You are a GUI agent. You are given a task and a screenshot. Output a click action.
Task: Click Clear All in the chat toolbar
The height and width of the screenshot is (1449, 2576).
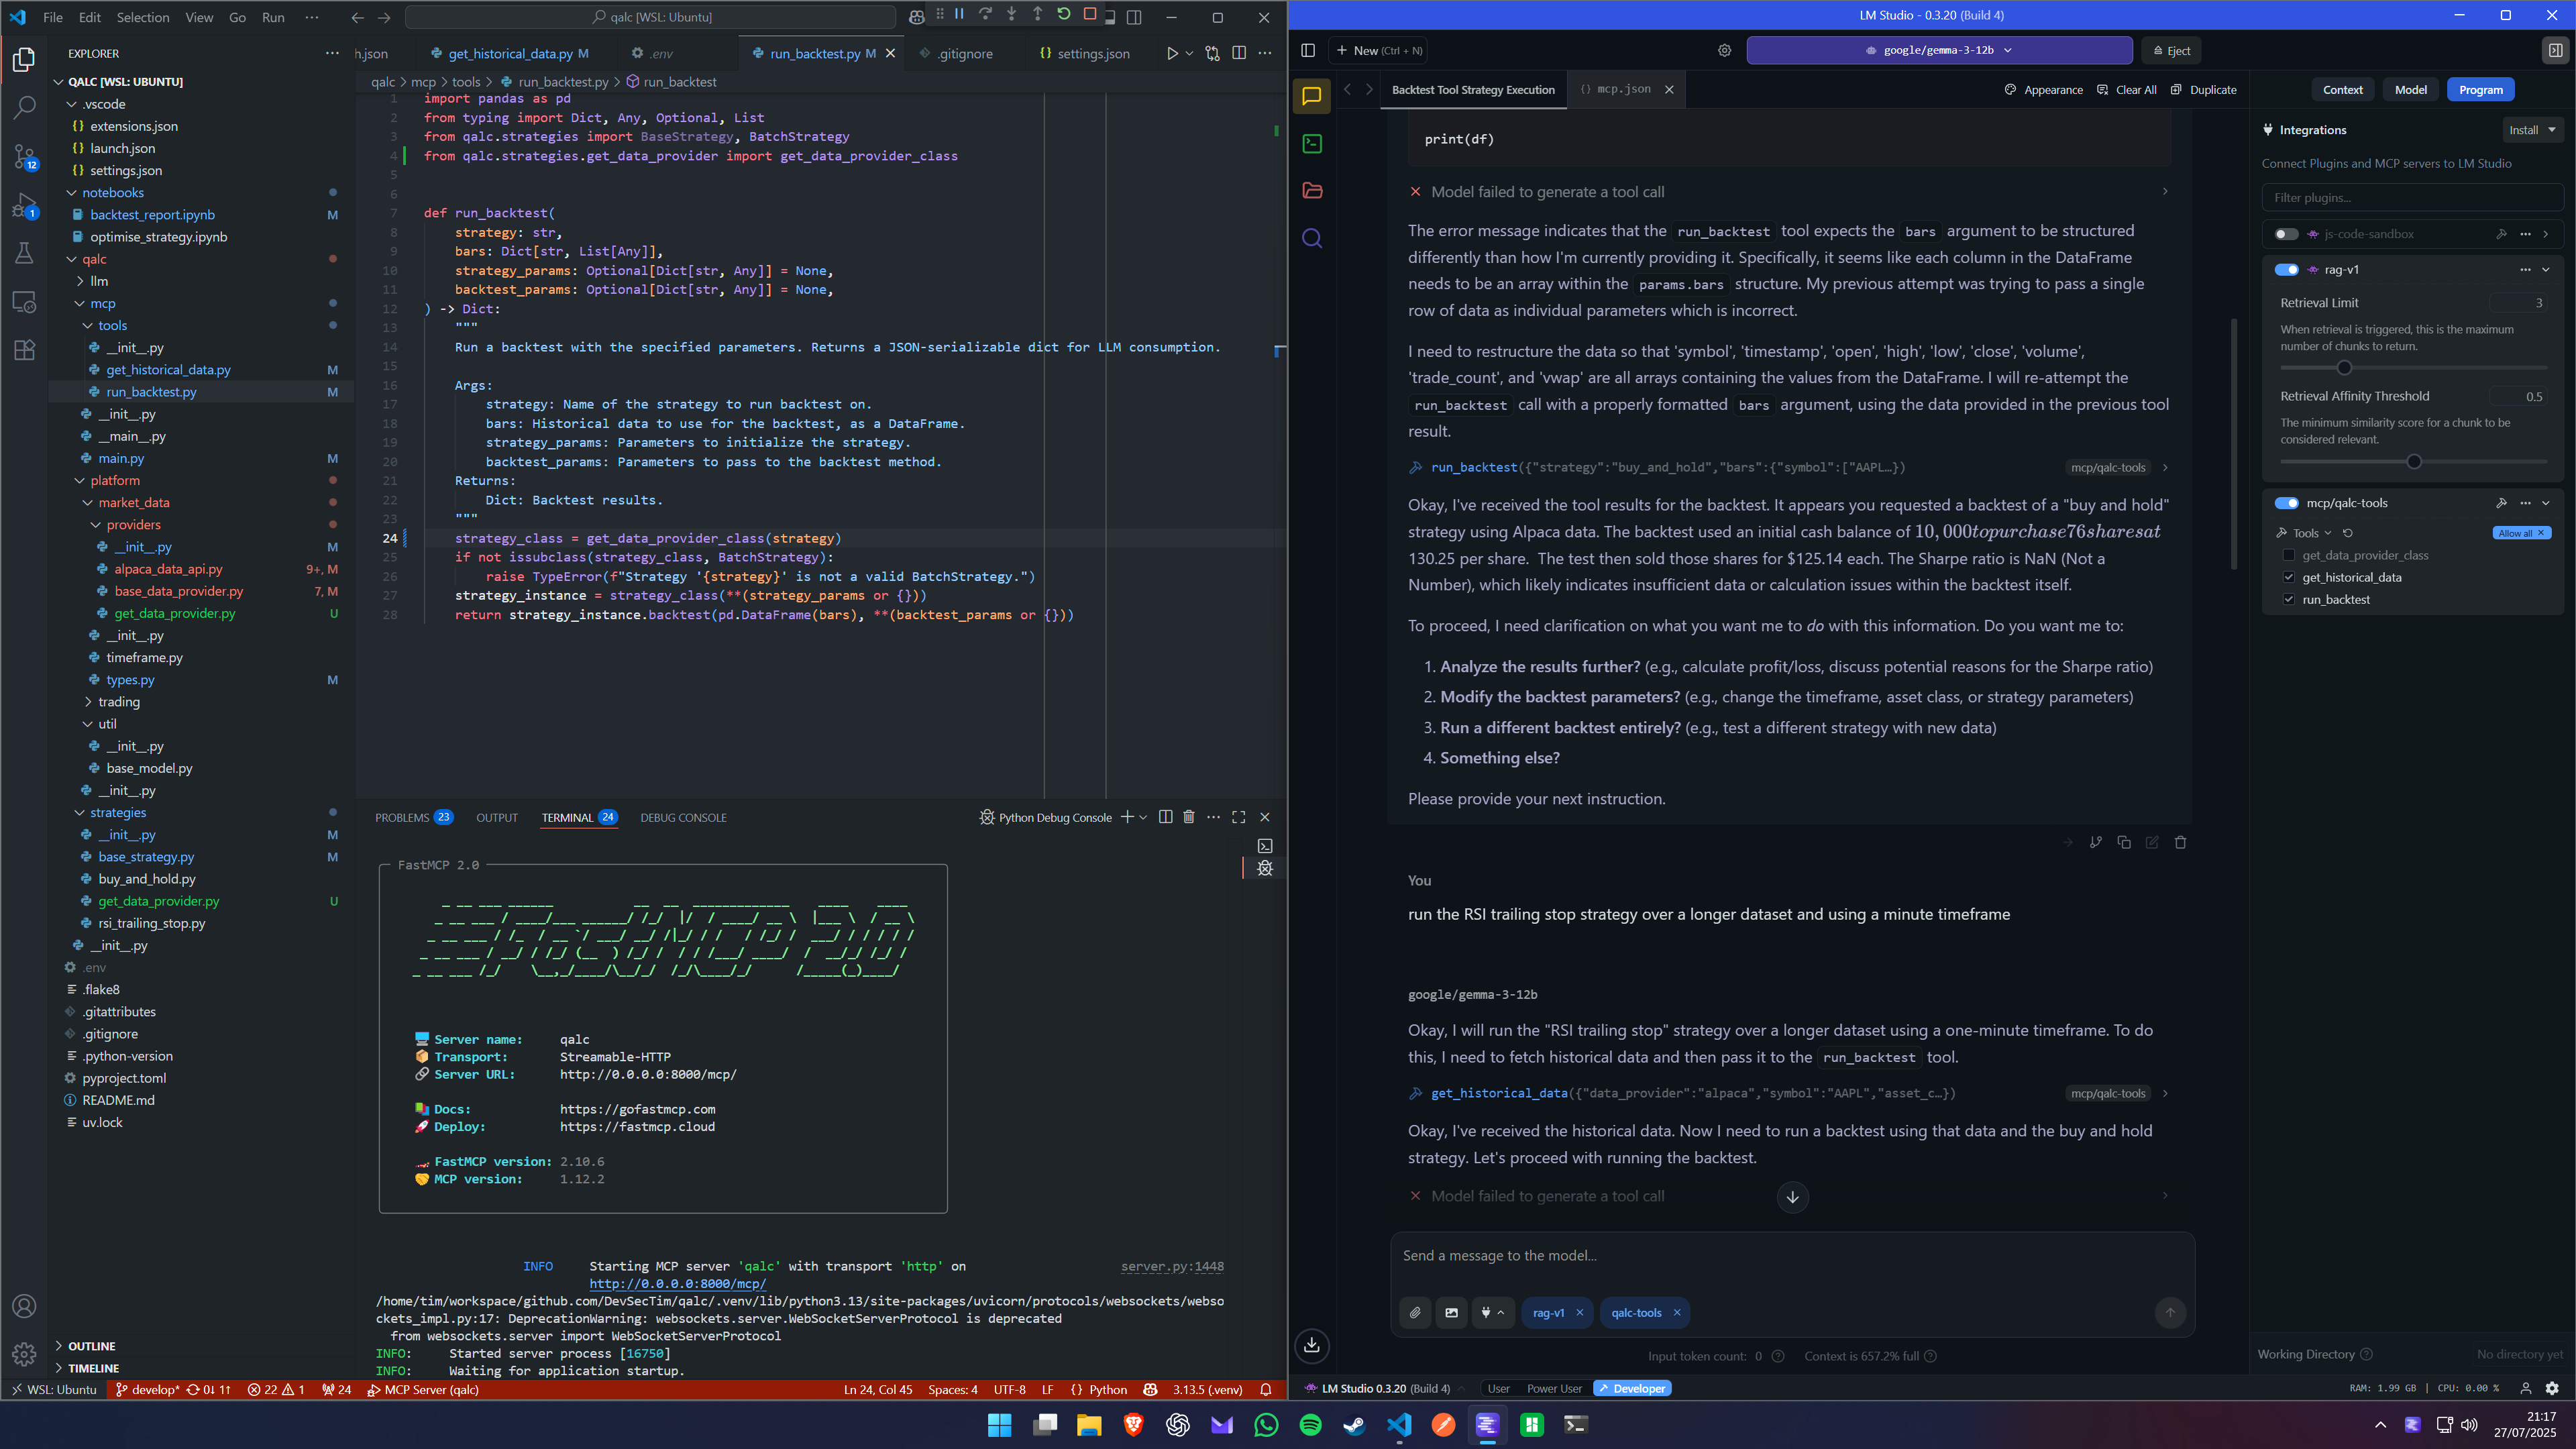click(x=2127, y=89)
